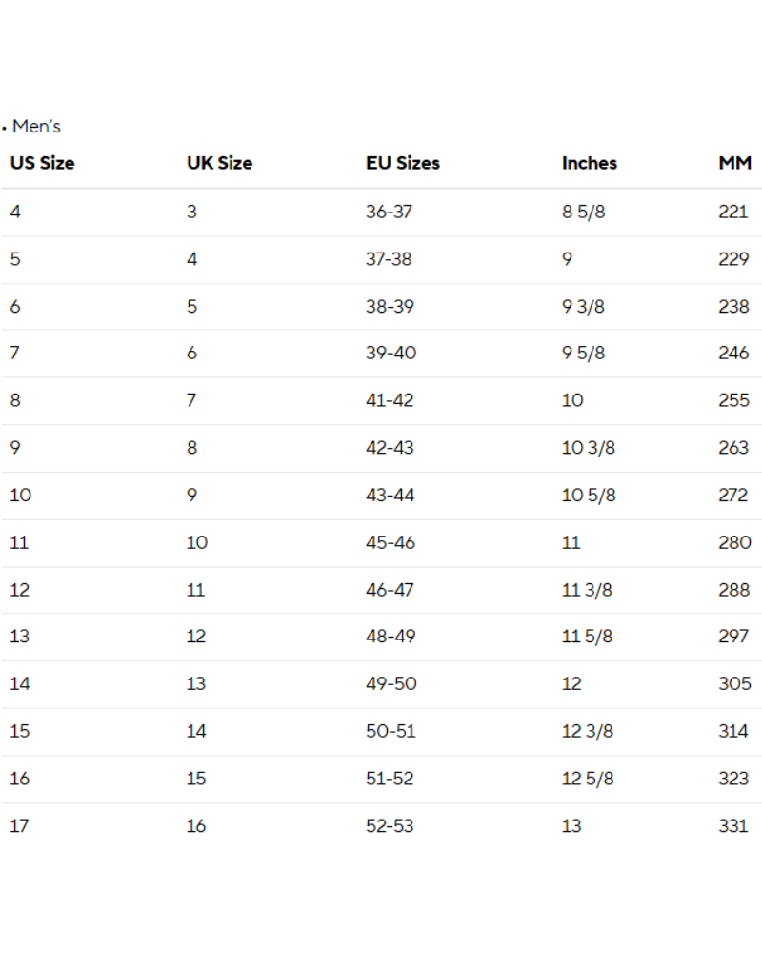Click the US Size column header
The height and width of the screenshot is (953, 762).
click(42, 163)
